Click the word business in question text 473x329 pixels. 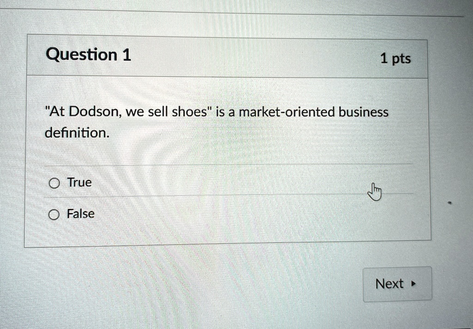(x=364, y=112)
